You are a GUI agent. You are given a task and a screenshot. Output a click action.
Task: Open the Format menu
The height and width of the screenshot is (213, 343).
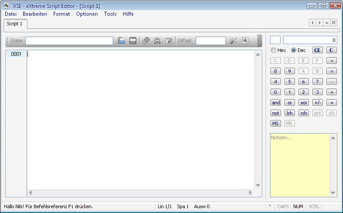point(62,14)
